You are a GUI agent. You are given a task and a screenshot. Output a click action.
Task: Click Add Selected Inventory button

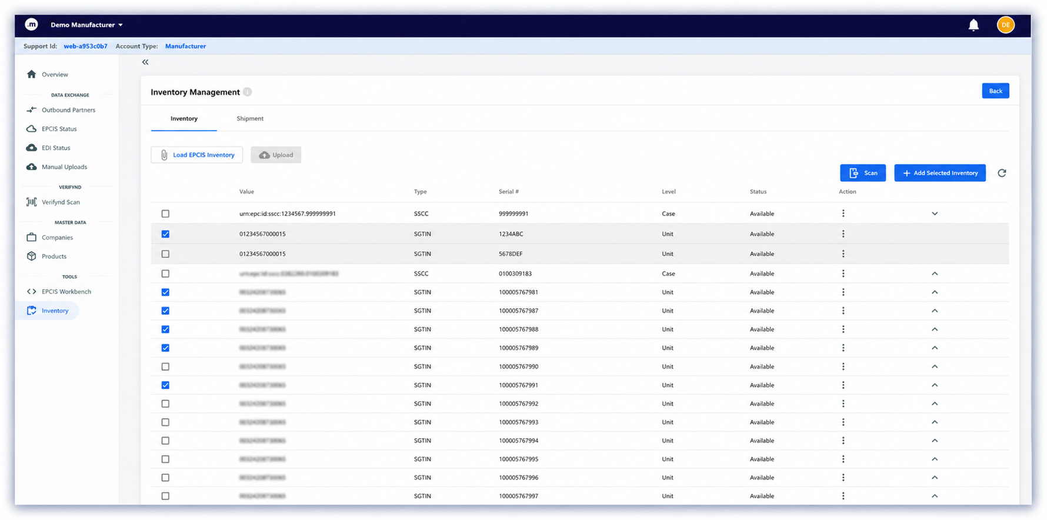pyautogui.click(x=940, y=173)
